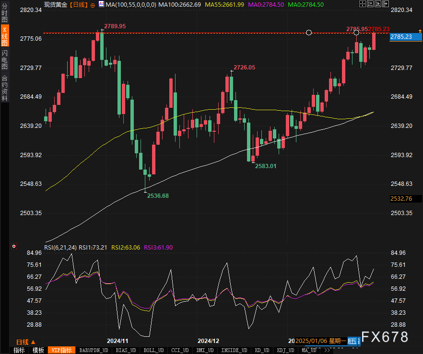Select the K线图 sidebar tab
Viewport: 423px width, 354px height.
(4, 36)
